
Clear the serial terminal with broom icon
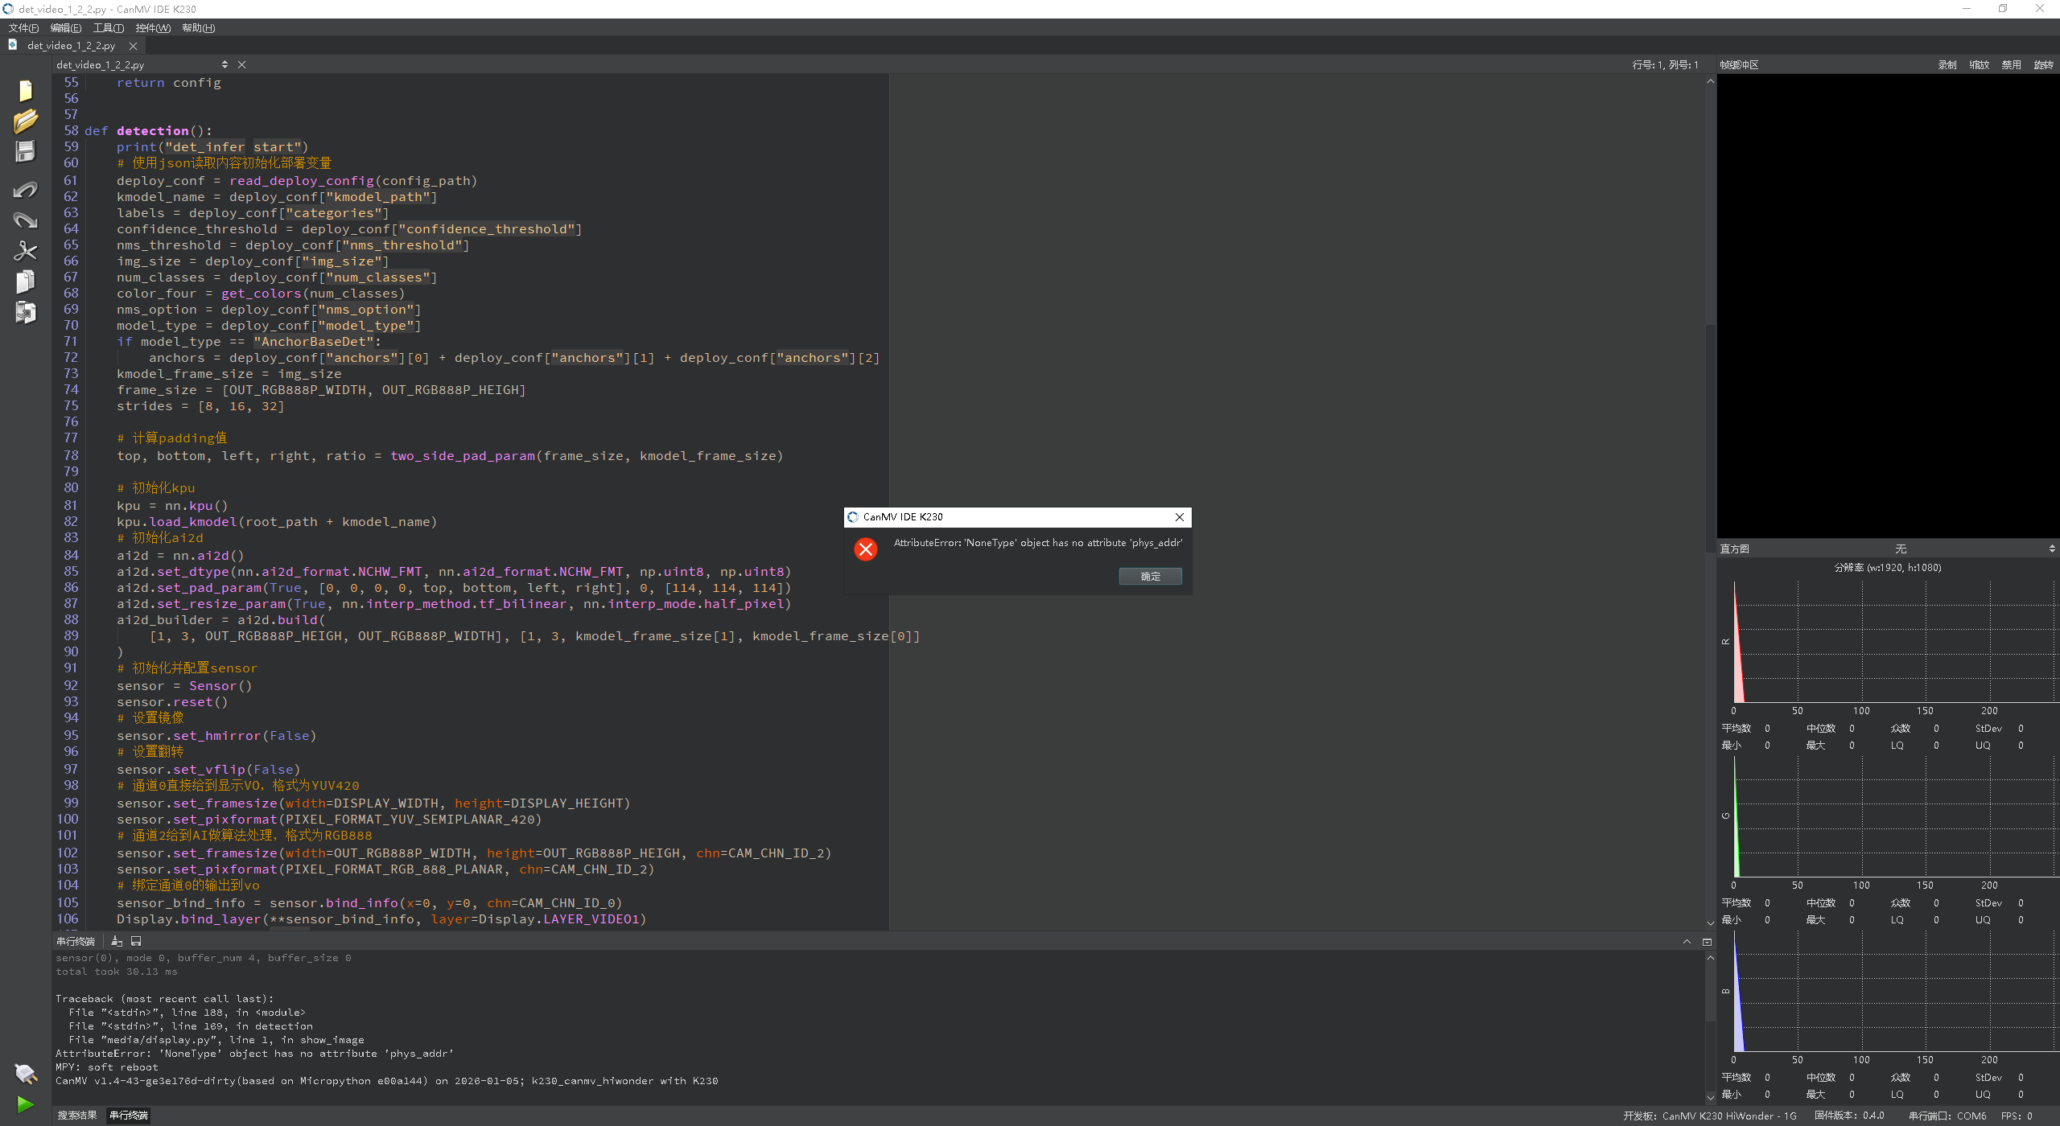(x=117, y=941)
